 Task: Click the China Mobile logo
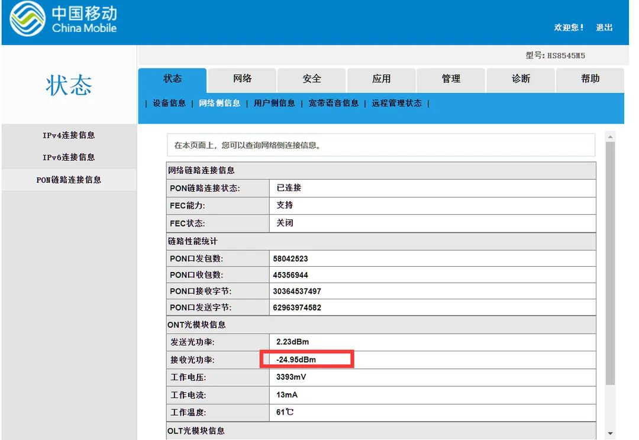(x=63, y=19)
